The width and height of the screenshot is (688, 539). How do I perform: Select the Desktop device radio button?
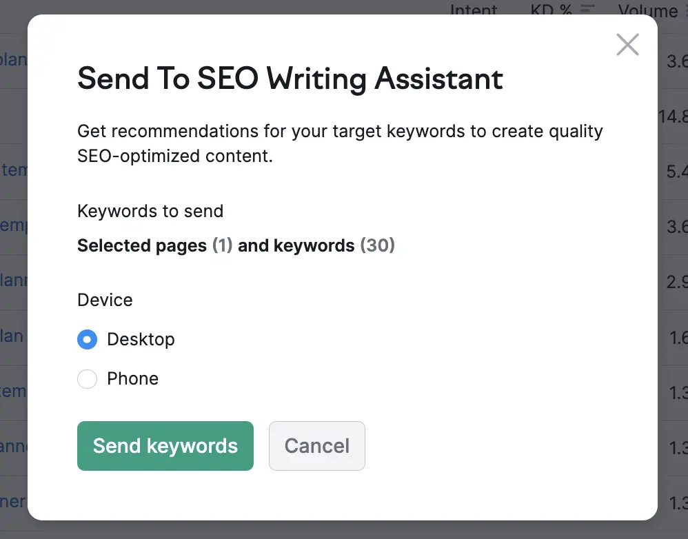87,339
